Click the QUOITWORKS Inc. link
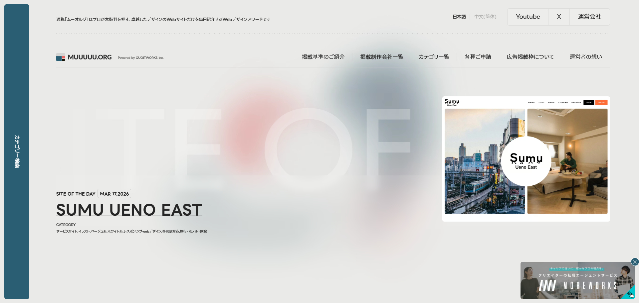 point(149,58)
